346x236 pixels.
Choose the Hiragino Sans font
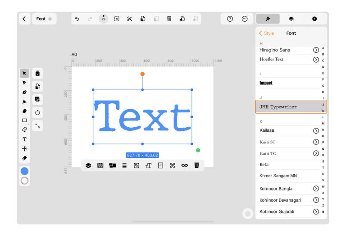275,50
